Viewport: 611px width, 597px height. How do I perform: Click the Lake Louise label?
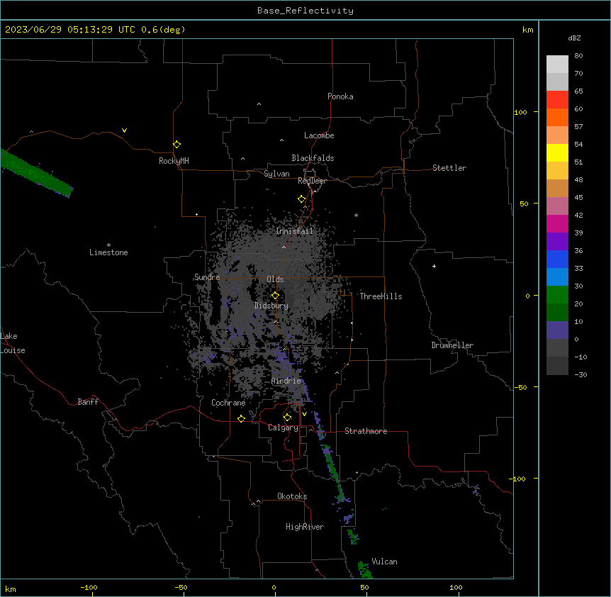(13, 343)
